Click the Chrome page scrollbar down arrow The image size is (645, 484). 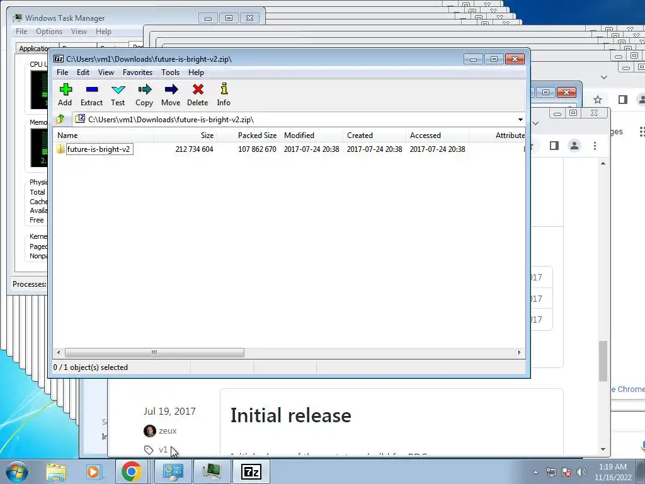603,449
